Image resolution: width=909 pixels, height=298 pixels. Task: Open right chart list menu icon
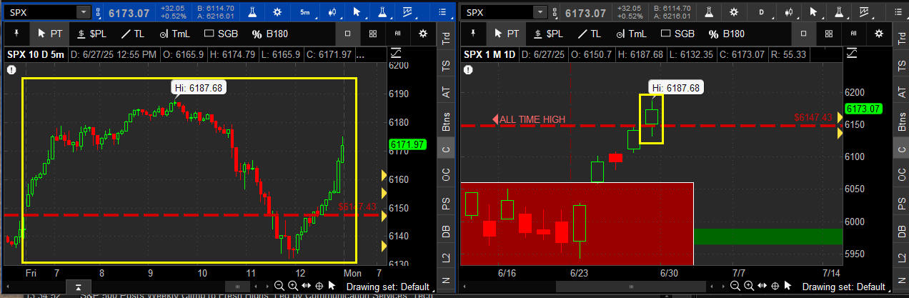(x=900, y=12)
